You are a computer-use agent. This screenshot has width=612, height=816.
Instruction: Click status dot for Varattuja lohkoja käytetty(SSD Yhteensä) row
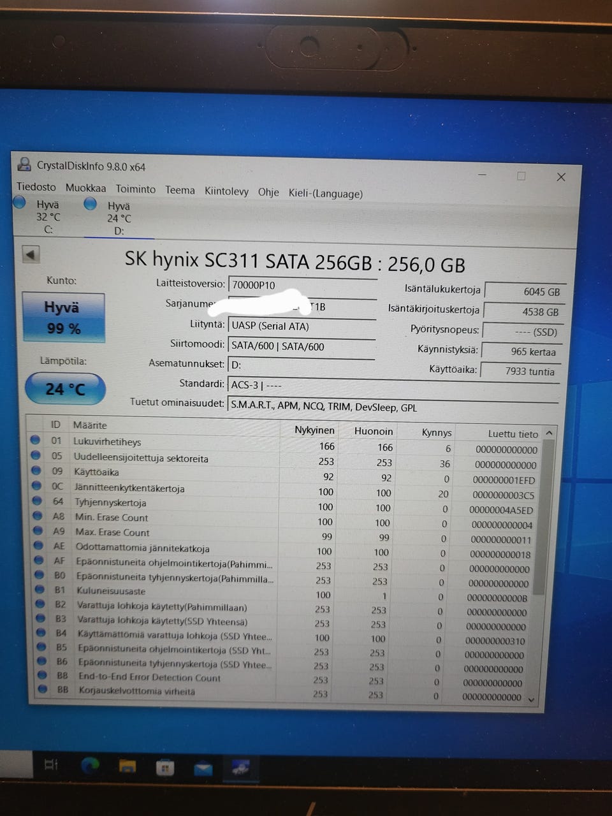(41, 618)
